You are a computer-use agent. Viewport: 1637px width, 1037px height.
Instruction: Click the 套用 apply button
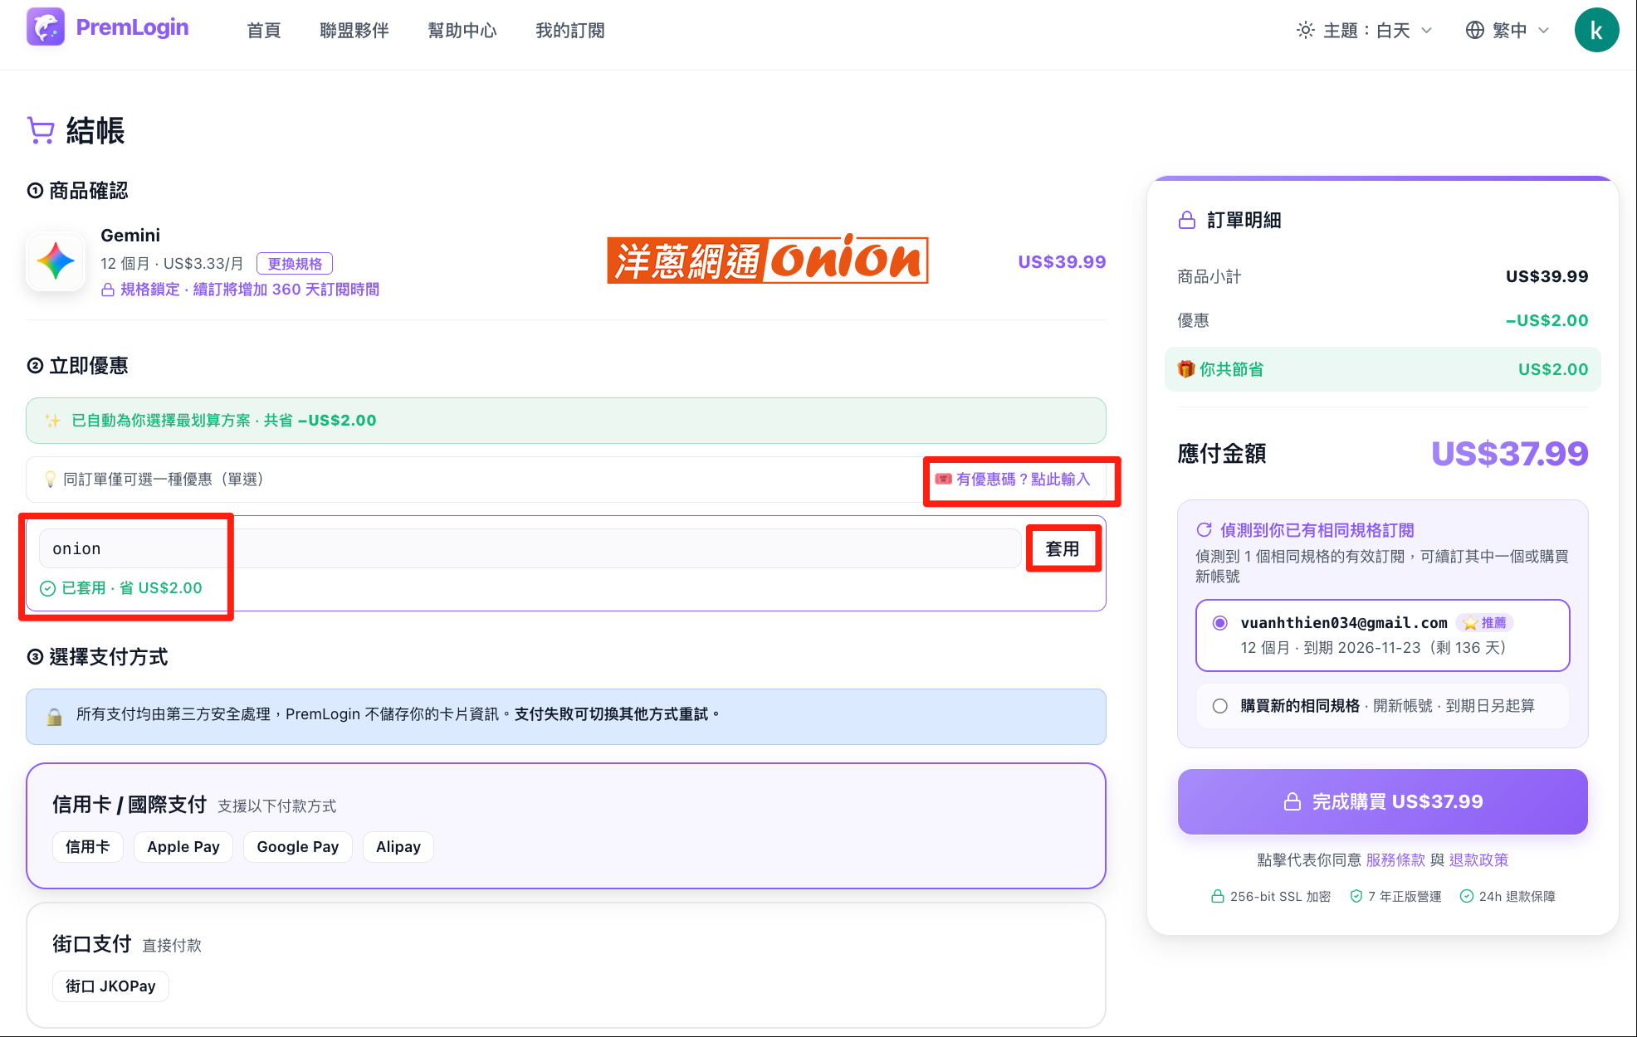pyautogui.click(x=1063, y=548)
